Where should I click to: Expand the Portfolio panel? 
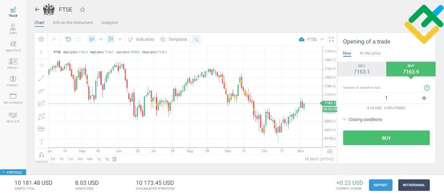tap(13, 172)
